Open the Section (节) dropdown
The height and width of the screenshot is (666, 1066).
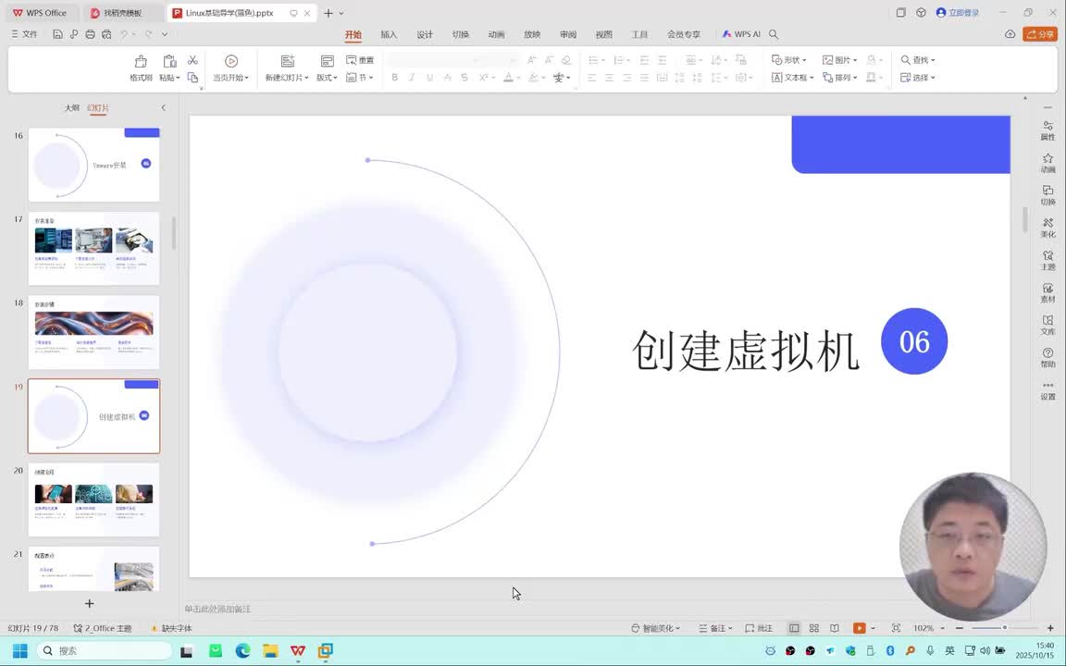tap(360, 78)
